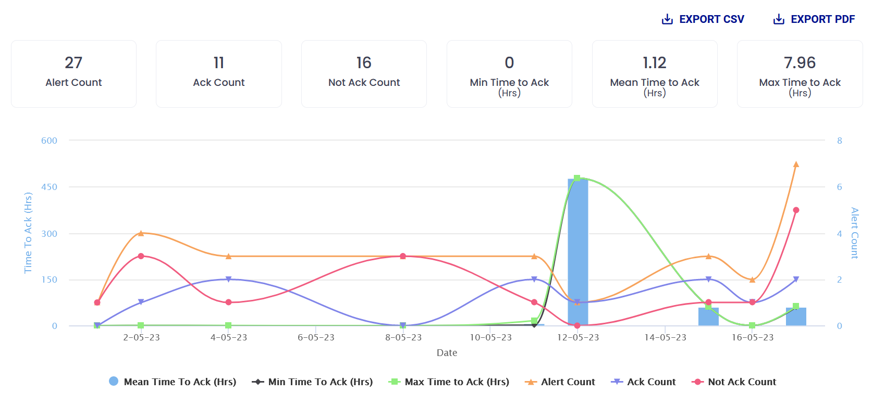885x393 pixels.
Task: Click the Not Ack Count point above 8-05-23
Action: point(403,256)
